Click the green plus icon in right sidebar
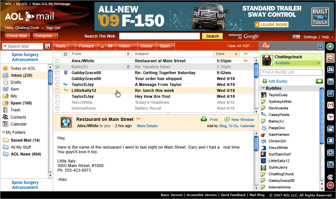Screen dimensions: 336x199 click(330, 46)
